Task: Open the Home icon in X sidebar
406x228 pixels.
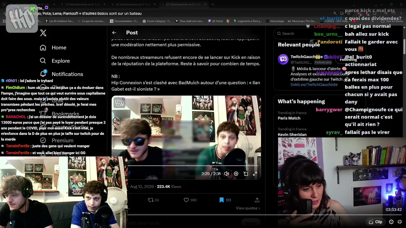Action: pos(43,47)
